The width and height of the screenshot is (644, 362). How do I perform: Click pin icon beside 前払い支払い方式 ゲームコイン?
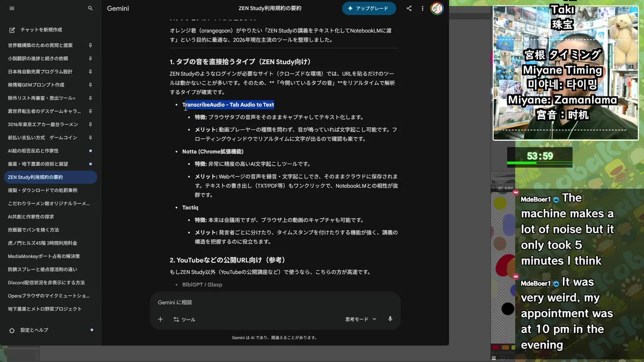(x=91, y=138)
